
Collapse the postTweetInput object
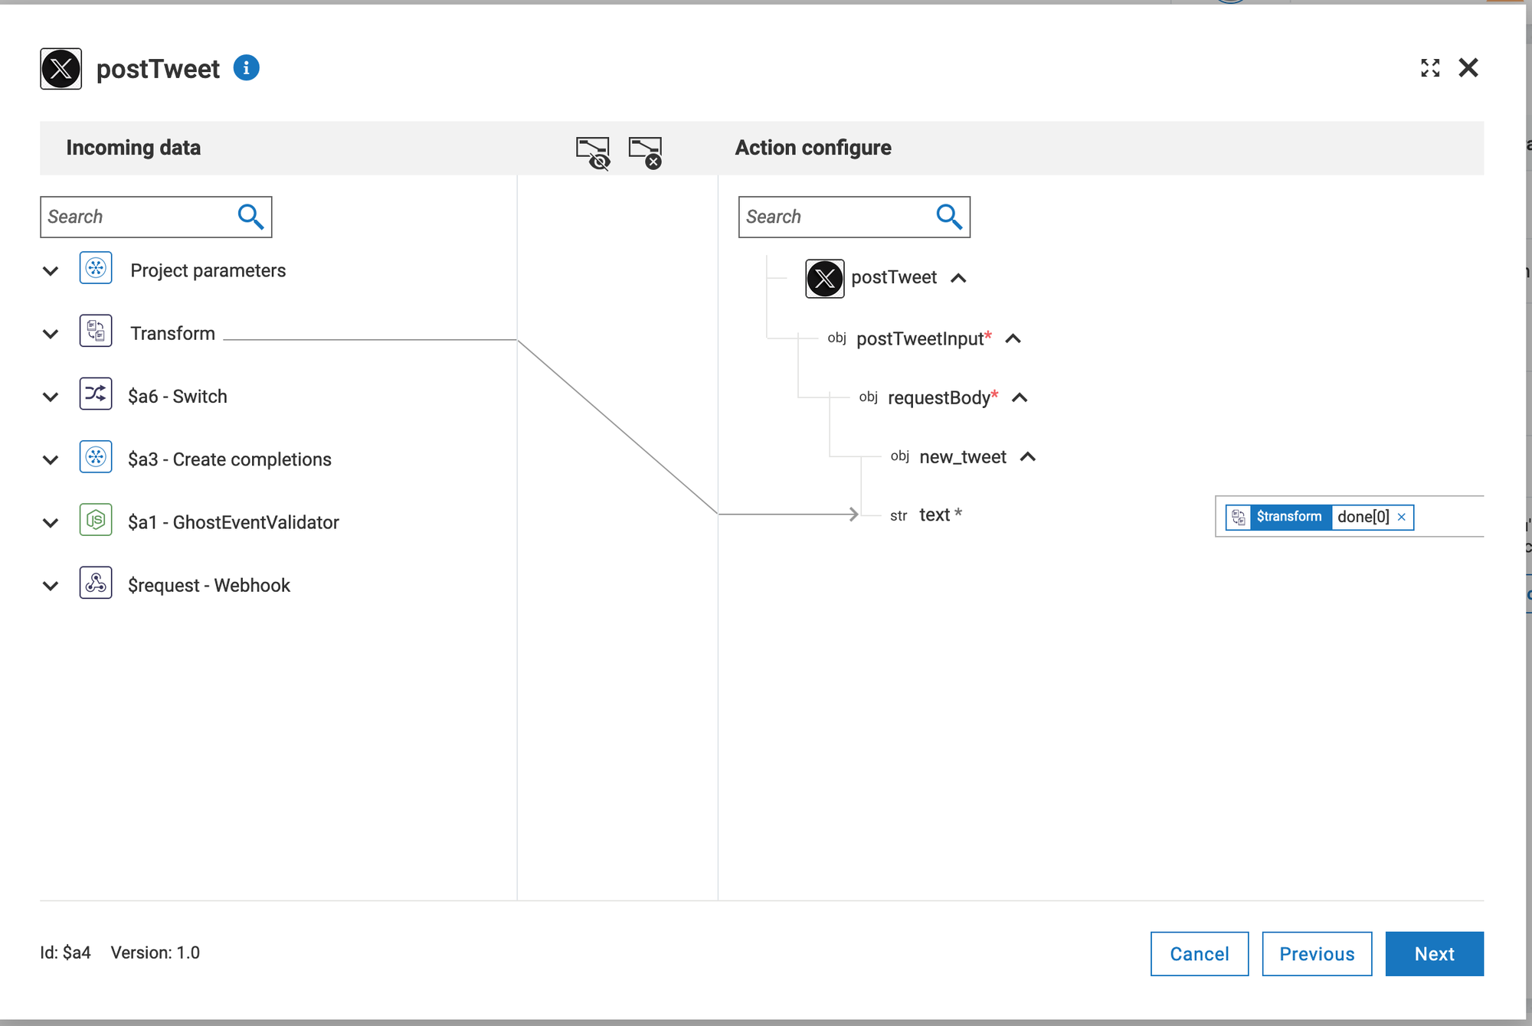(1013, 338)
